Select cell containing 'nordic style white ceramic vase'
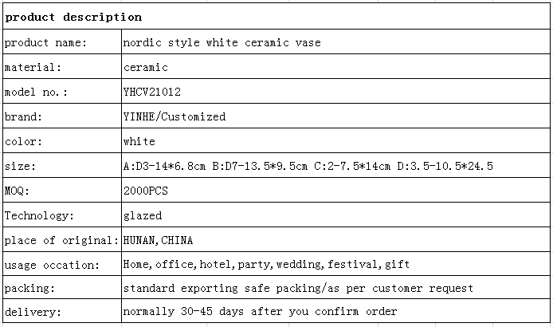 (x=335, y=41)
